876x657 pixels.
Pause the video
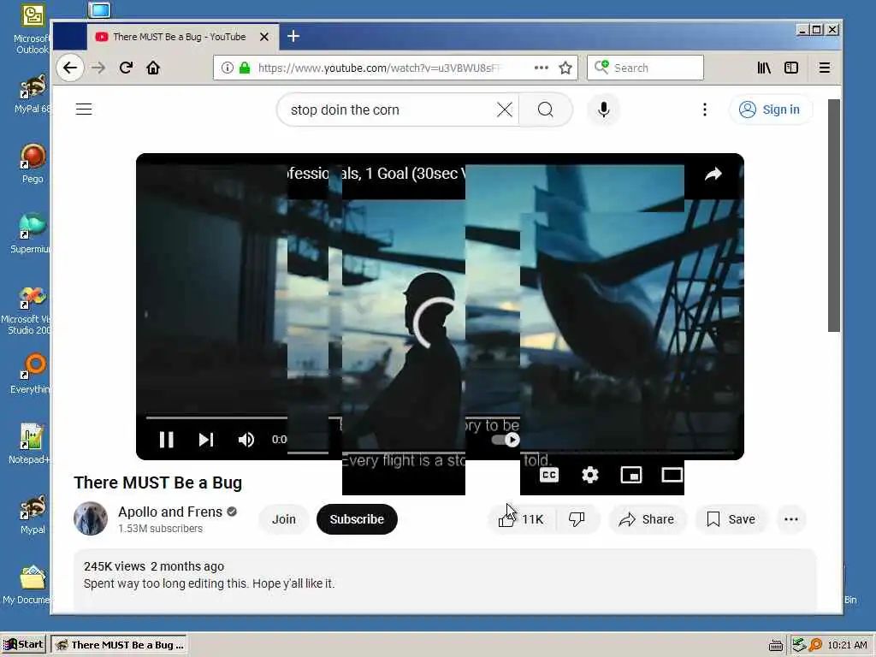[x=166, y=440]
